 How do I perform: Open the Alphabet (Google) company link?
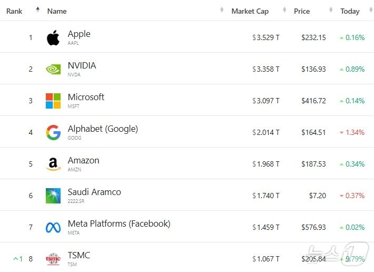click(103, 129)
